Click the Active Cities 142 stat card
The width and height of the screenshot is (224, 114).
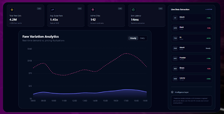(106, 16)
